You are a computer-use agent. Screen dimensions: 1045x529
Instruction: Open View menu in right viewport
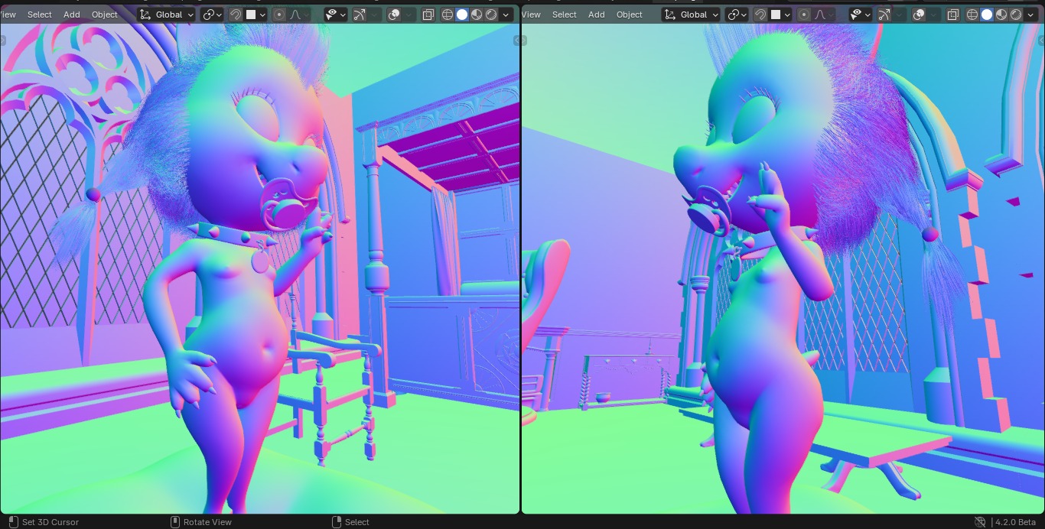(532, 15)
